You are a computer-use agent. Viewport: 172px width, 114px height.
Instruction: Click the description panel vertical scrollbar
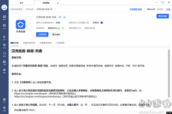[x=169, y=74]
